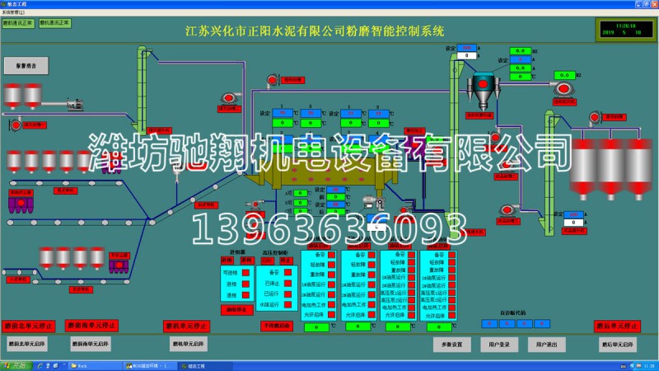The image size is (659, 371).
Task: Select the first large finished-product silo
Action: (x=583, y=171)
